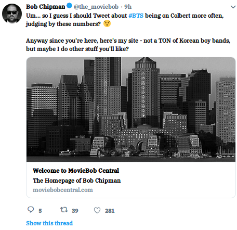The image size is (237, 230).
Task: Click the city skyline preview image
Action: (x=131, y=109)
